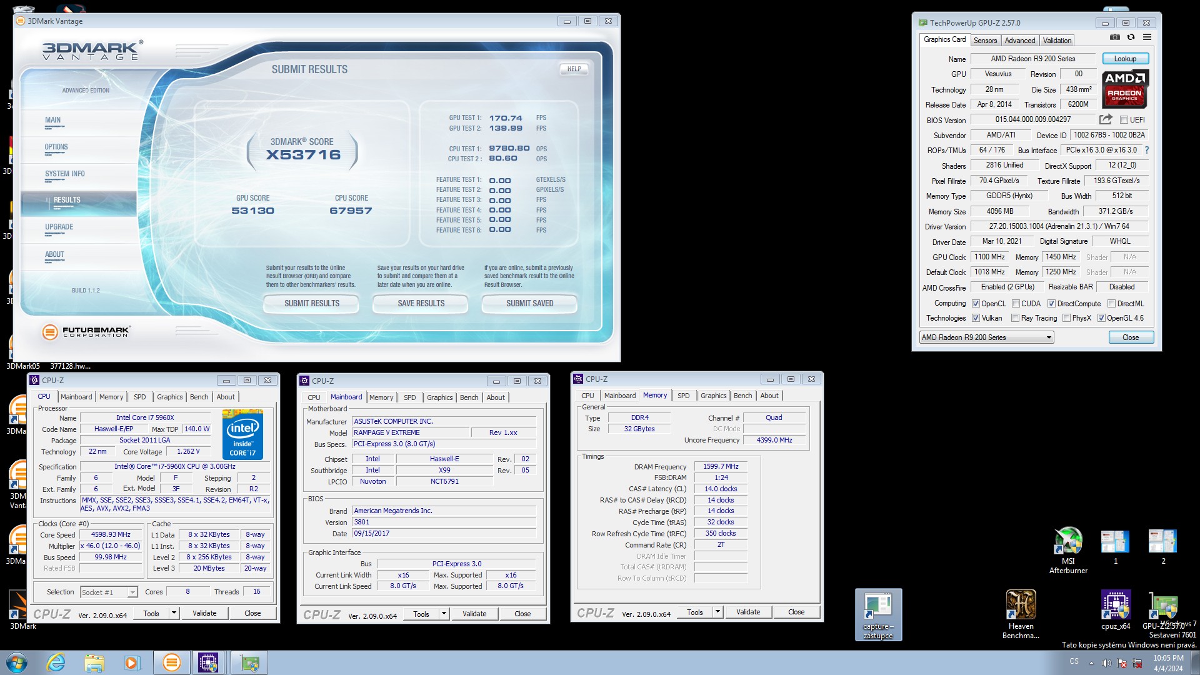Click Lookup button in GPU-Z

point(1125,59)
